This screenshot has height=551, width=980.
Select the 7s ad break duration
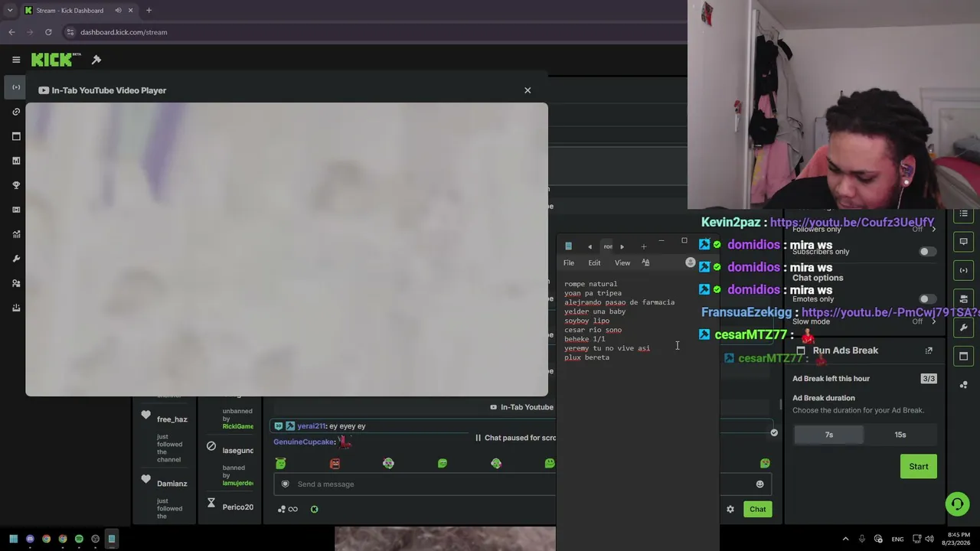pyautogui.click(x=828, y=435)
